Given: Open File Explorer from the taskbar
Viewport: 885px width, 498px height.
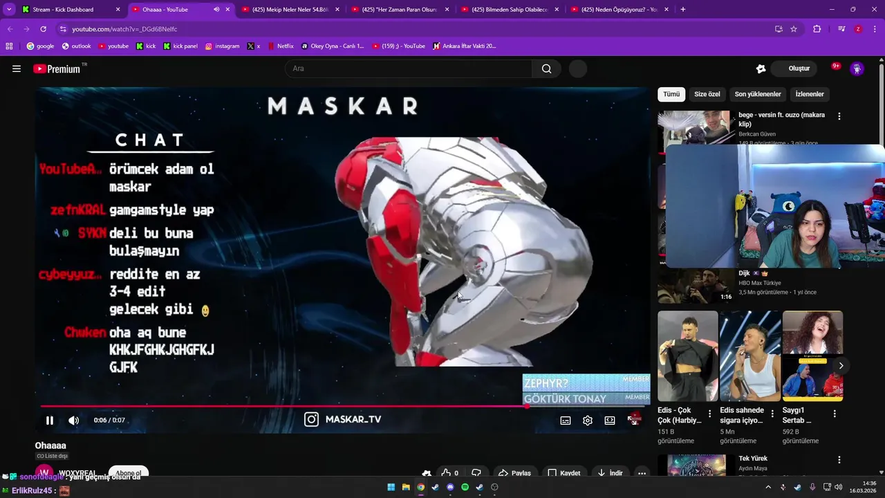Looking at the screenshot, I should click(x=406, y=487).
